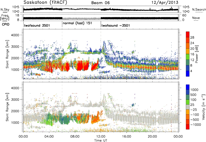The width and height of the screenshot is (206, 142).
Task: Select the gray segment of Velocity colorbar
Action: (188, 107)
